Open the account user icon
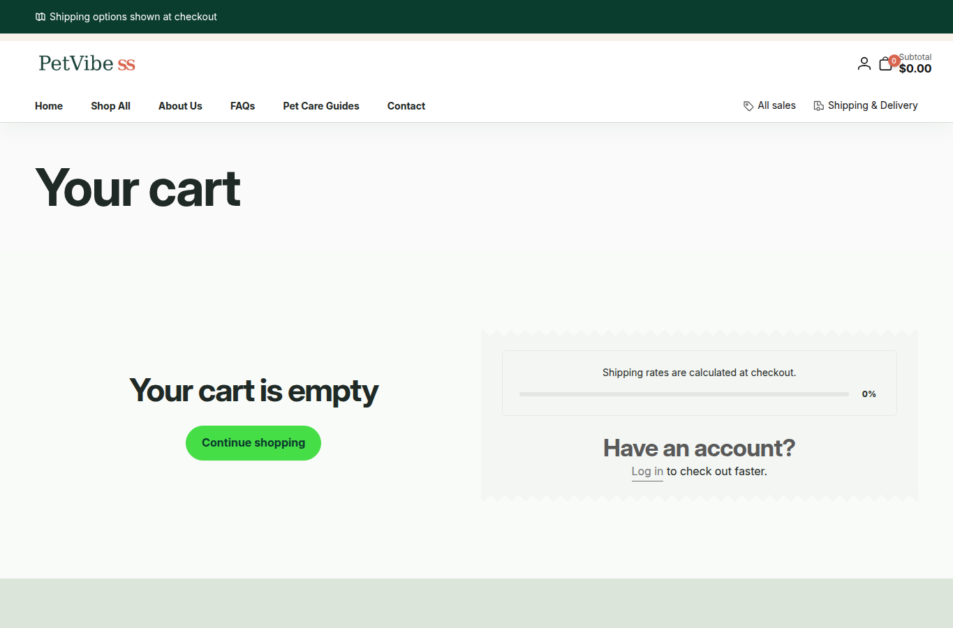 [864, 63]
